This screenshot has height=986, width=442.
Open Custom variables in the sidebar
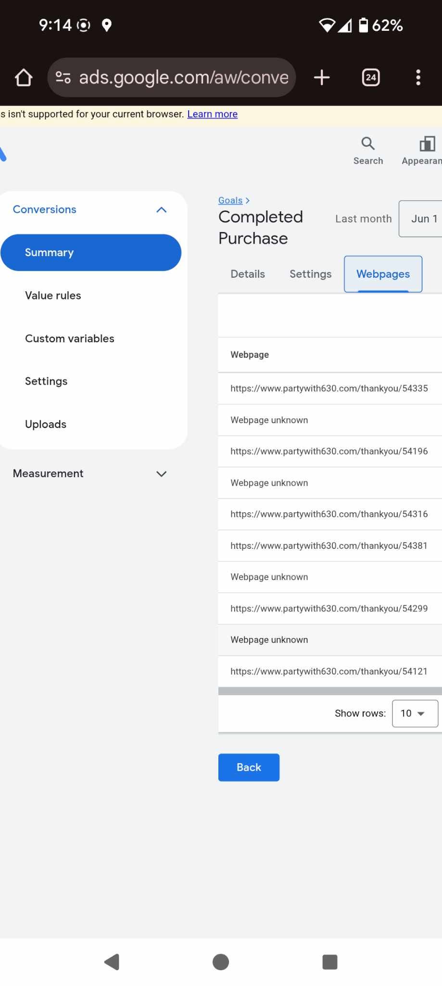tap(70, 338)
